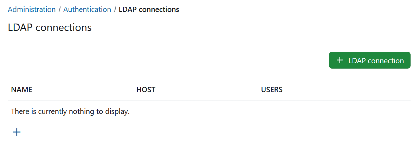419x147 pixels.
Task: Click the 'nothing to display' table message
Action: coord(70,112)
